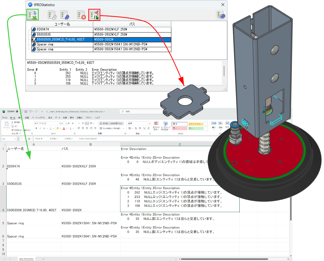The width and height of the screenshot is (324, 261).
Task: Expand the cell styles gallery
Action: [206, 126]
